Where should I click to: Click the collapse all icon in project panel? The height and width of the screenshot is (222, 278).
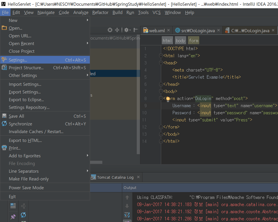point(117,30)
